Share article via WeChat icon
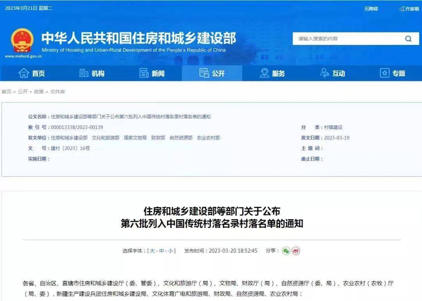422x301 pixels. click(x=286, y=251)
